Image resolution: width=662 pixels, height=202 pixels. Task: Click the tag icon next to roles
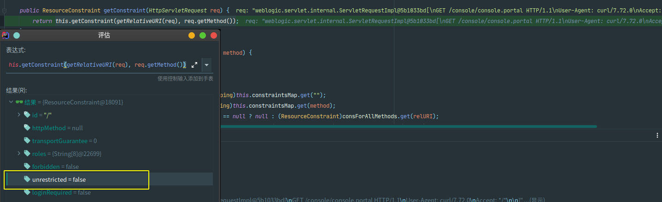click(x=27, y=153)
